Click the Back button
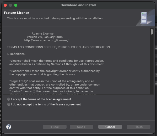The height and width of the screenshot is (136, 157). (55, 127)
